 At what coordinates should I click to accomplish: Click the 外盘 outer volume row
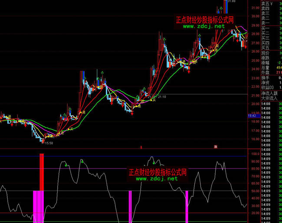click(266, 72)
